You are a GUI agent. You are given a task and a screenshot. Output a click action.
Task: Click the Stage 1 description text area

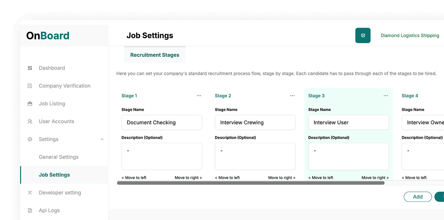pos(162,156)
